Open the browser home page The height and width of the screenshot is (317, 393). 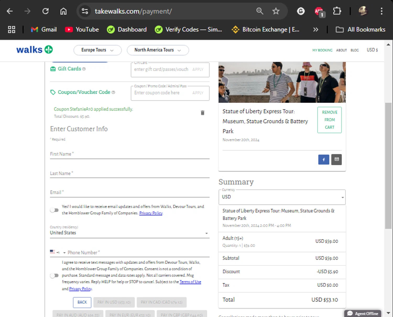coord(63,11)
